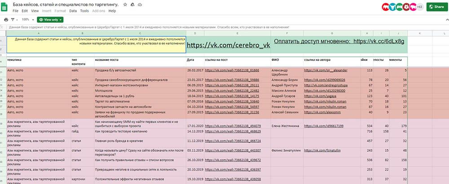Click the Share button

click(x=437, y=7)
